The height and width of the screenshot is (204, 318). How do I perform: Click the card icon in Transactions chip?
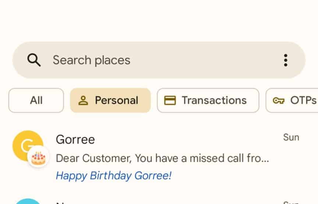170,101
